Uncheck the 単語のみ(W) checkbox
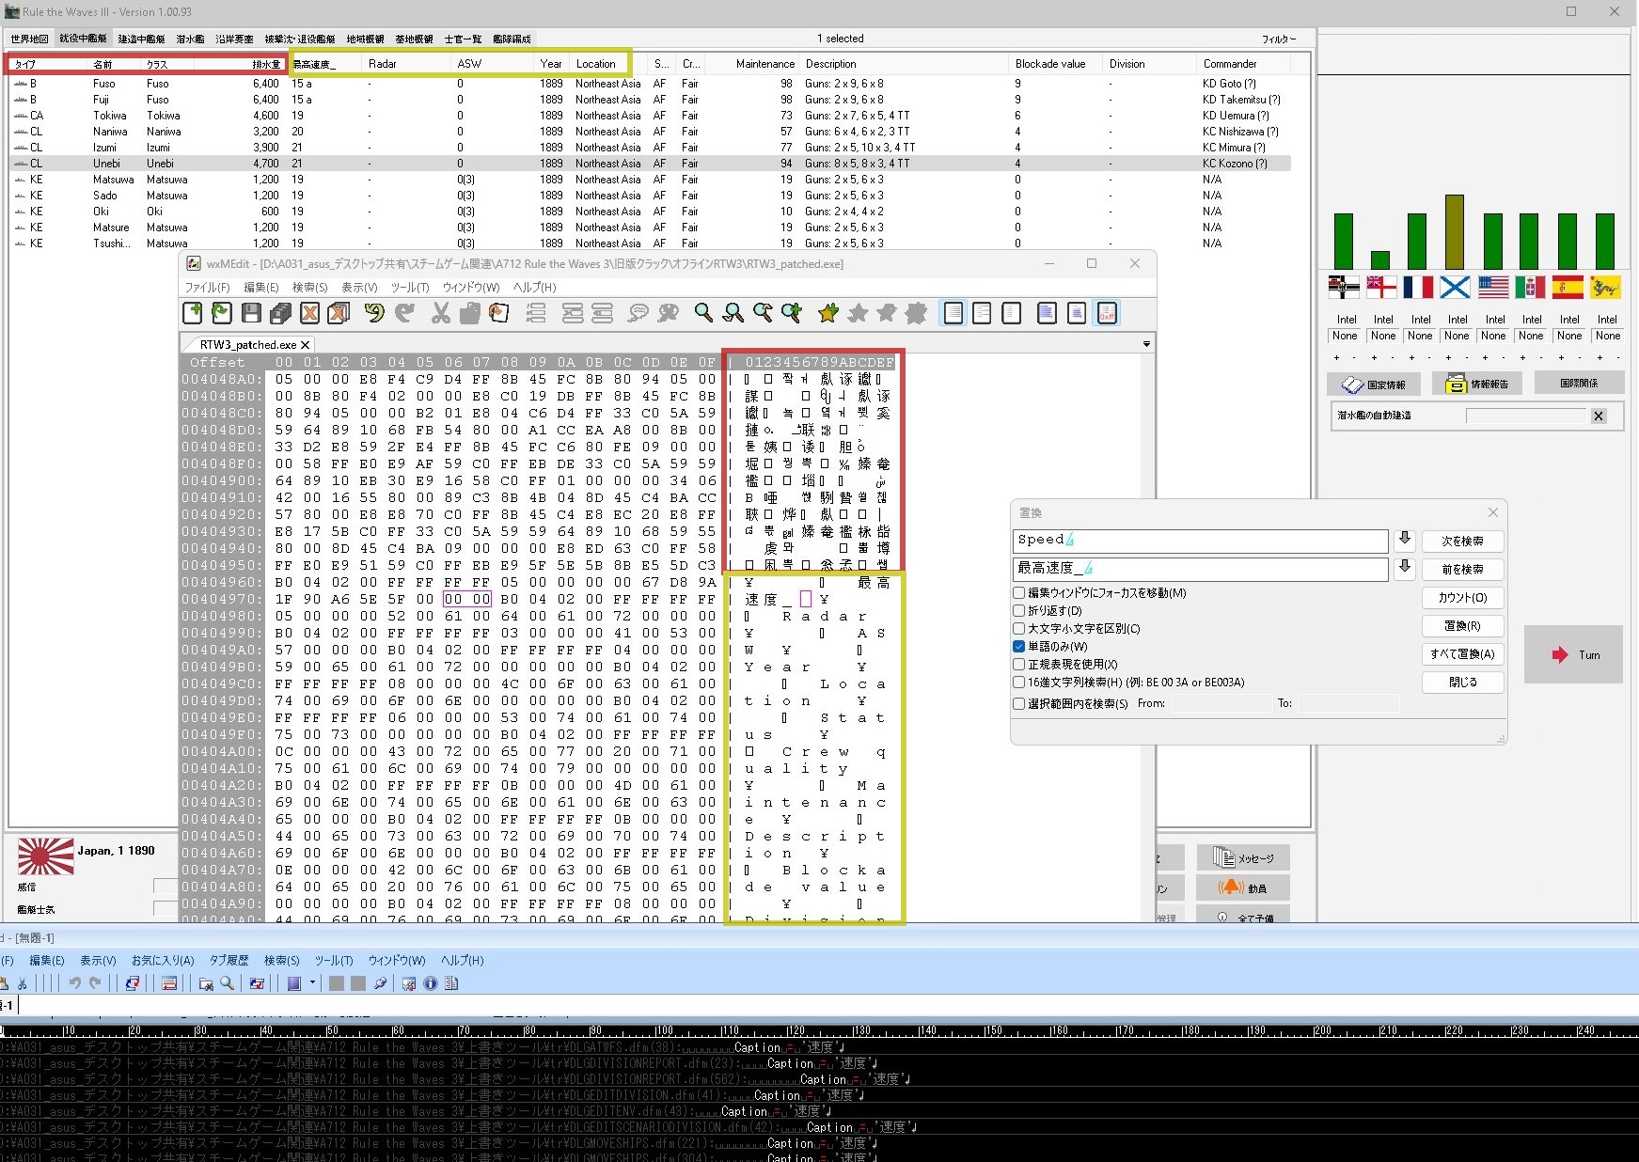 pos(1019,647)
